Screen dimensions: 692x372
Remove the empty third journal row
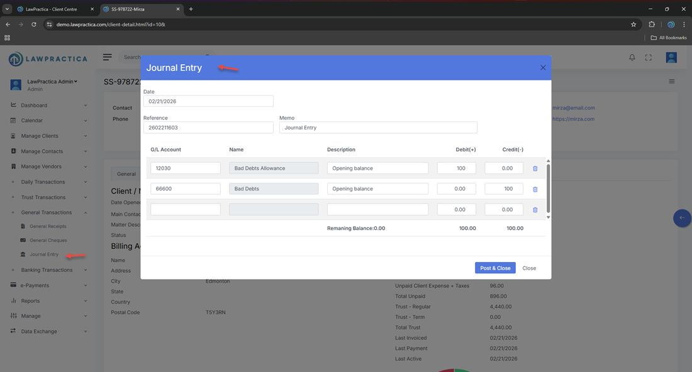click(x=535, y=210)
